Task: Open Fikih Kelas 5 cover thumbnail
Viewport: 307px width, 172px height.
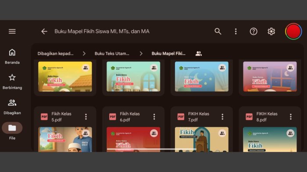Action: [x=65, y=139]
